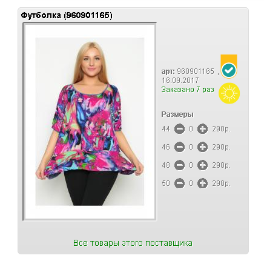This screenshot has height=264, width=264.
Task: Click the yellow sun season icon
Action: (x=229, y=93)
